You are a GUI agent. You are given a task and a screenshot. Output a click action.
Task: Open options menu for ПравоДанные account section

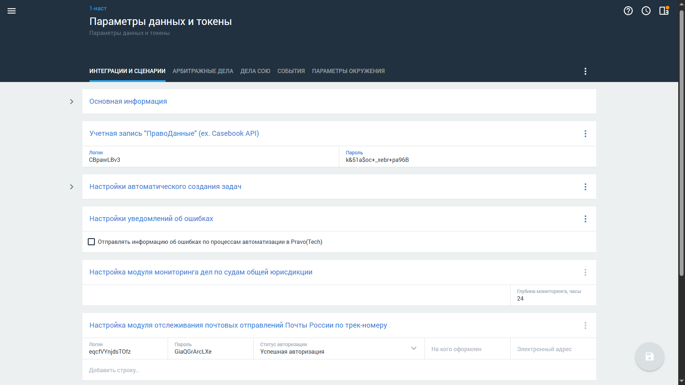point(585,134)
